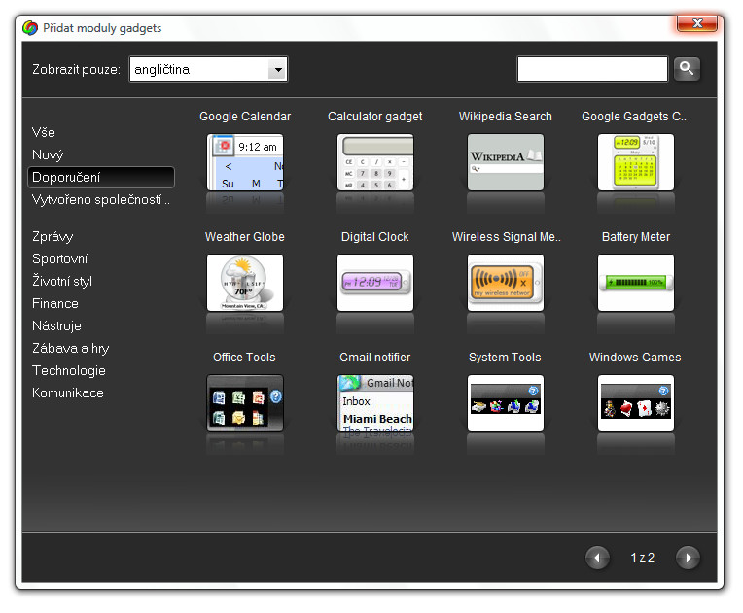Click the Wikipedia Search title
The height and width of the screenshot is (613, 743).
click(505, 117)
